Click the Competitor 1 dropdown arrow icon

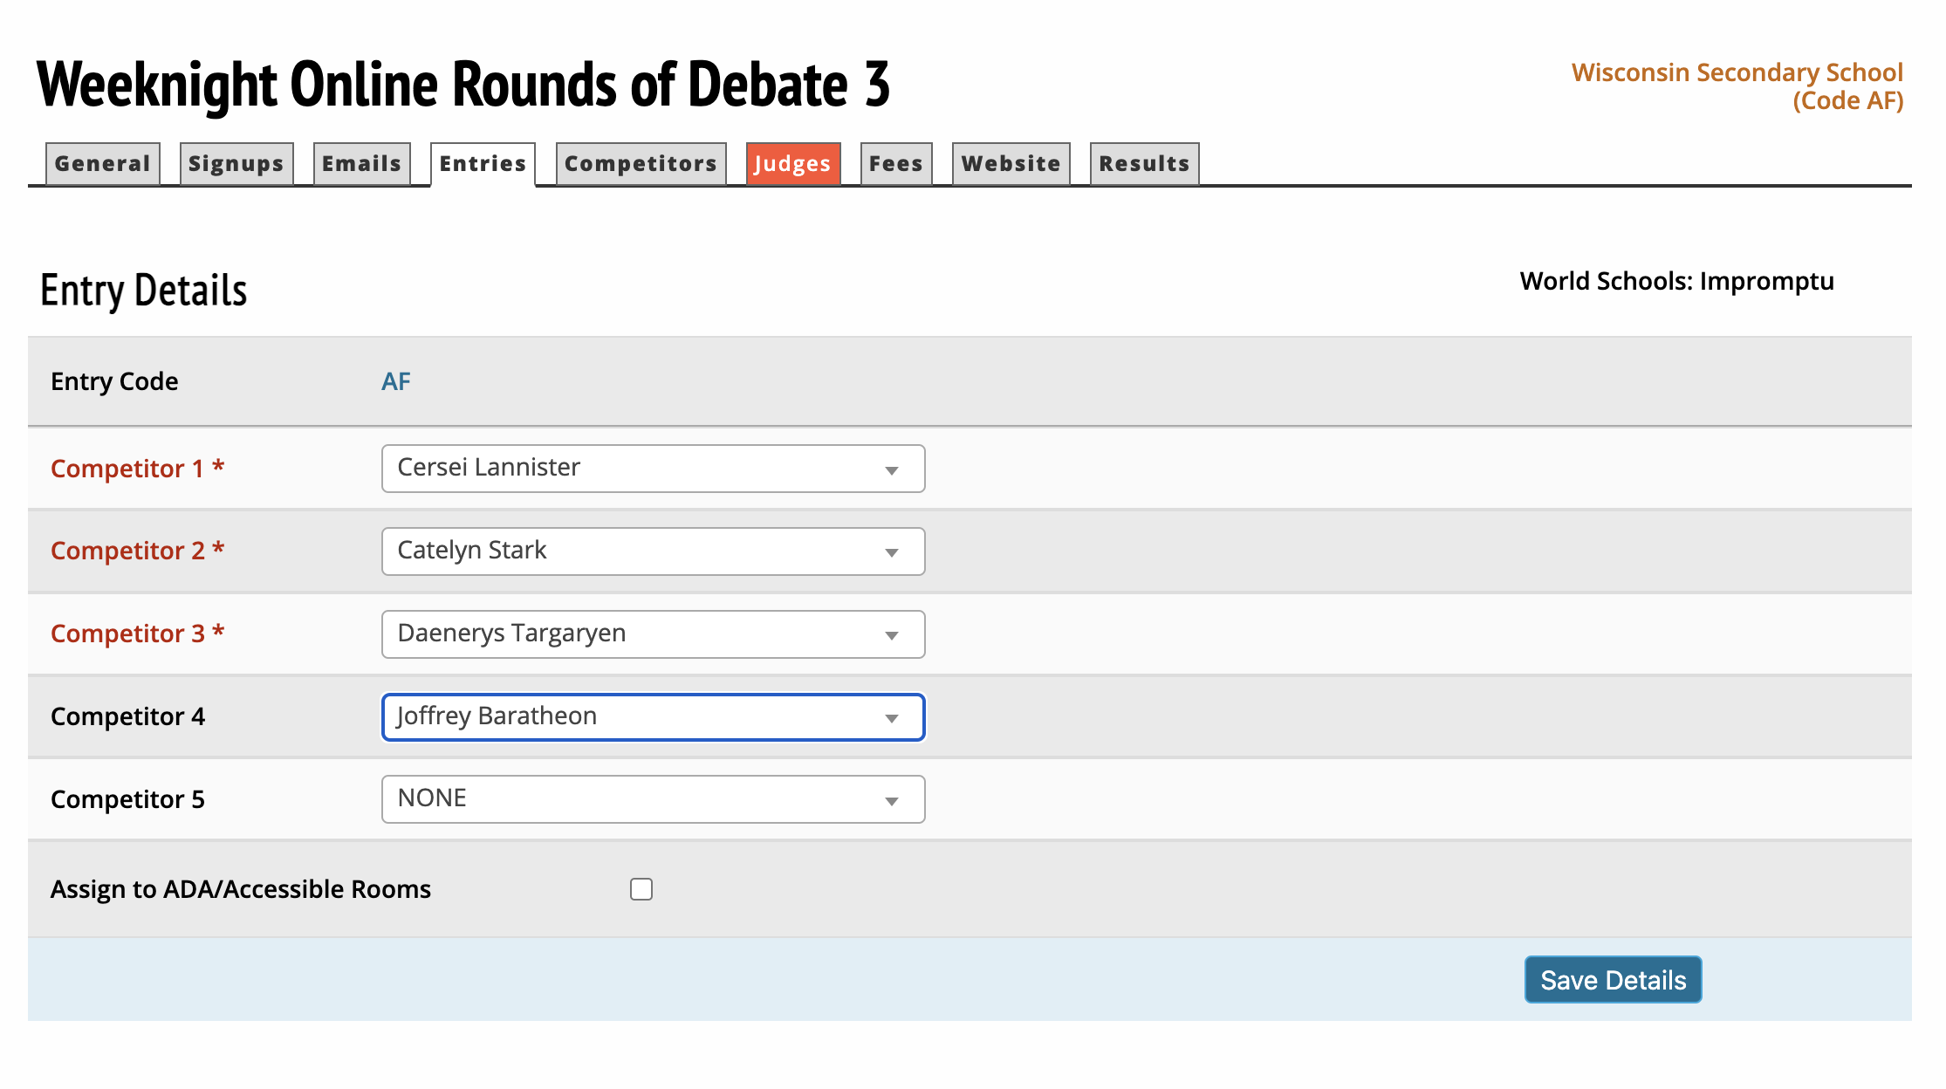point(891,470)
